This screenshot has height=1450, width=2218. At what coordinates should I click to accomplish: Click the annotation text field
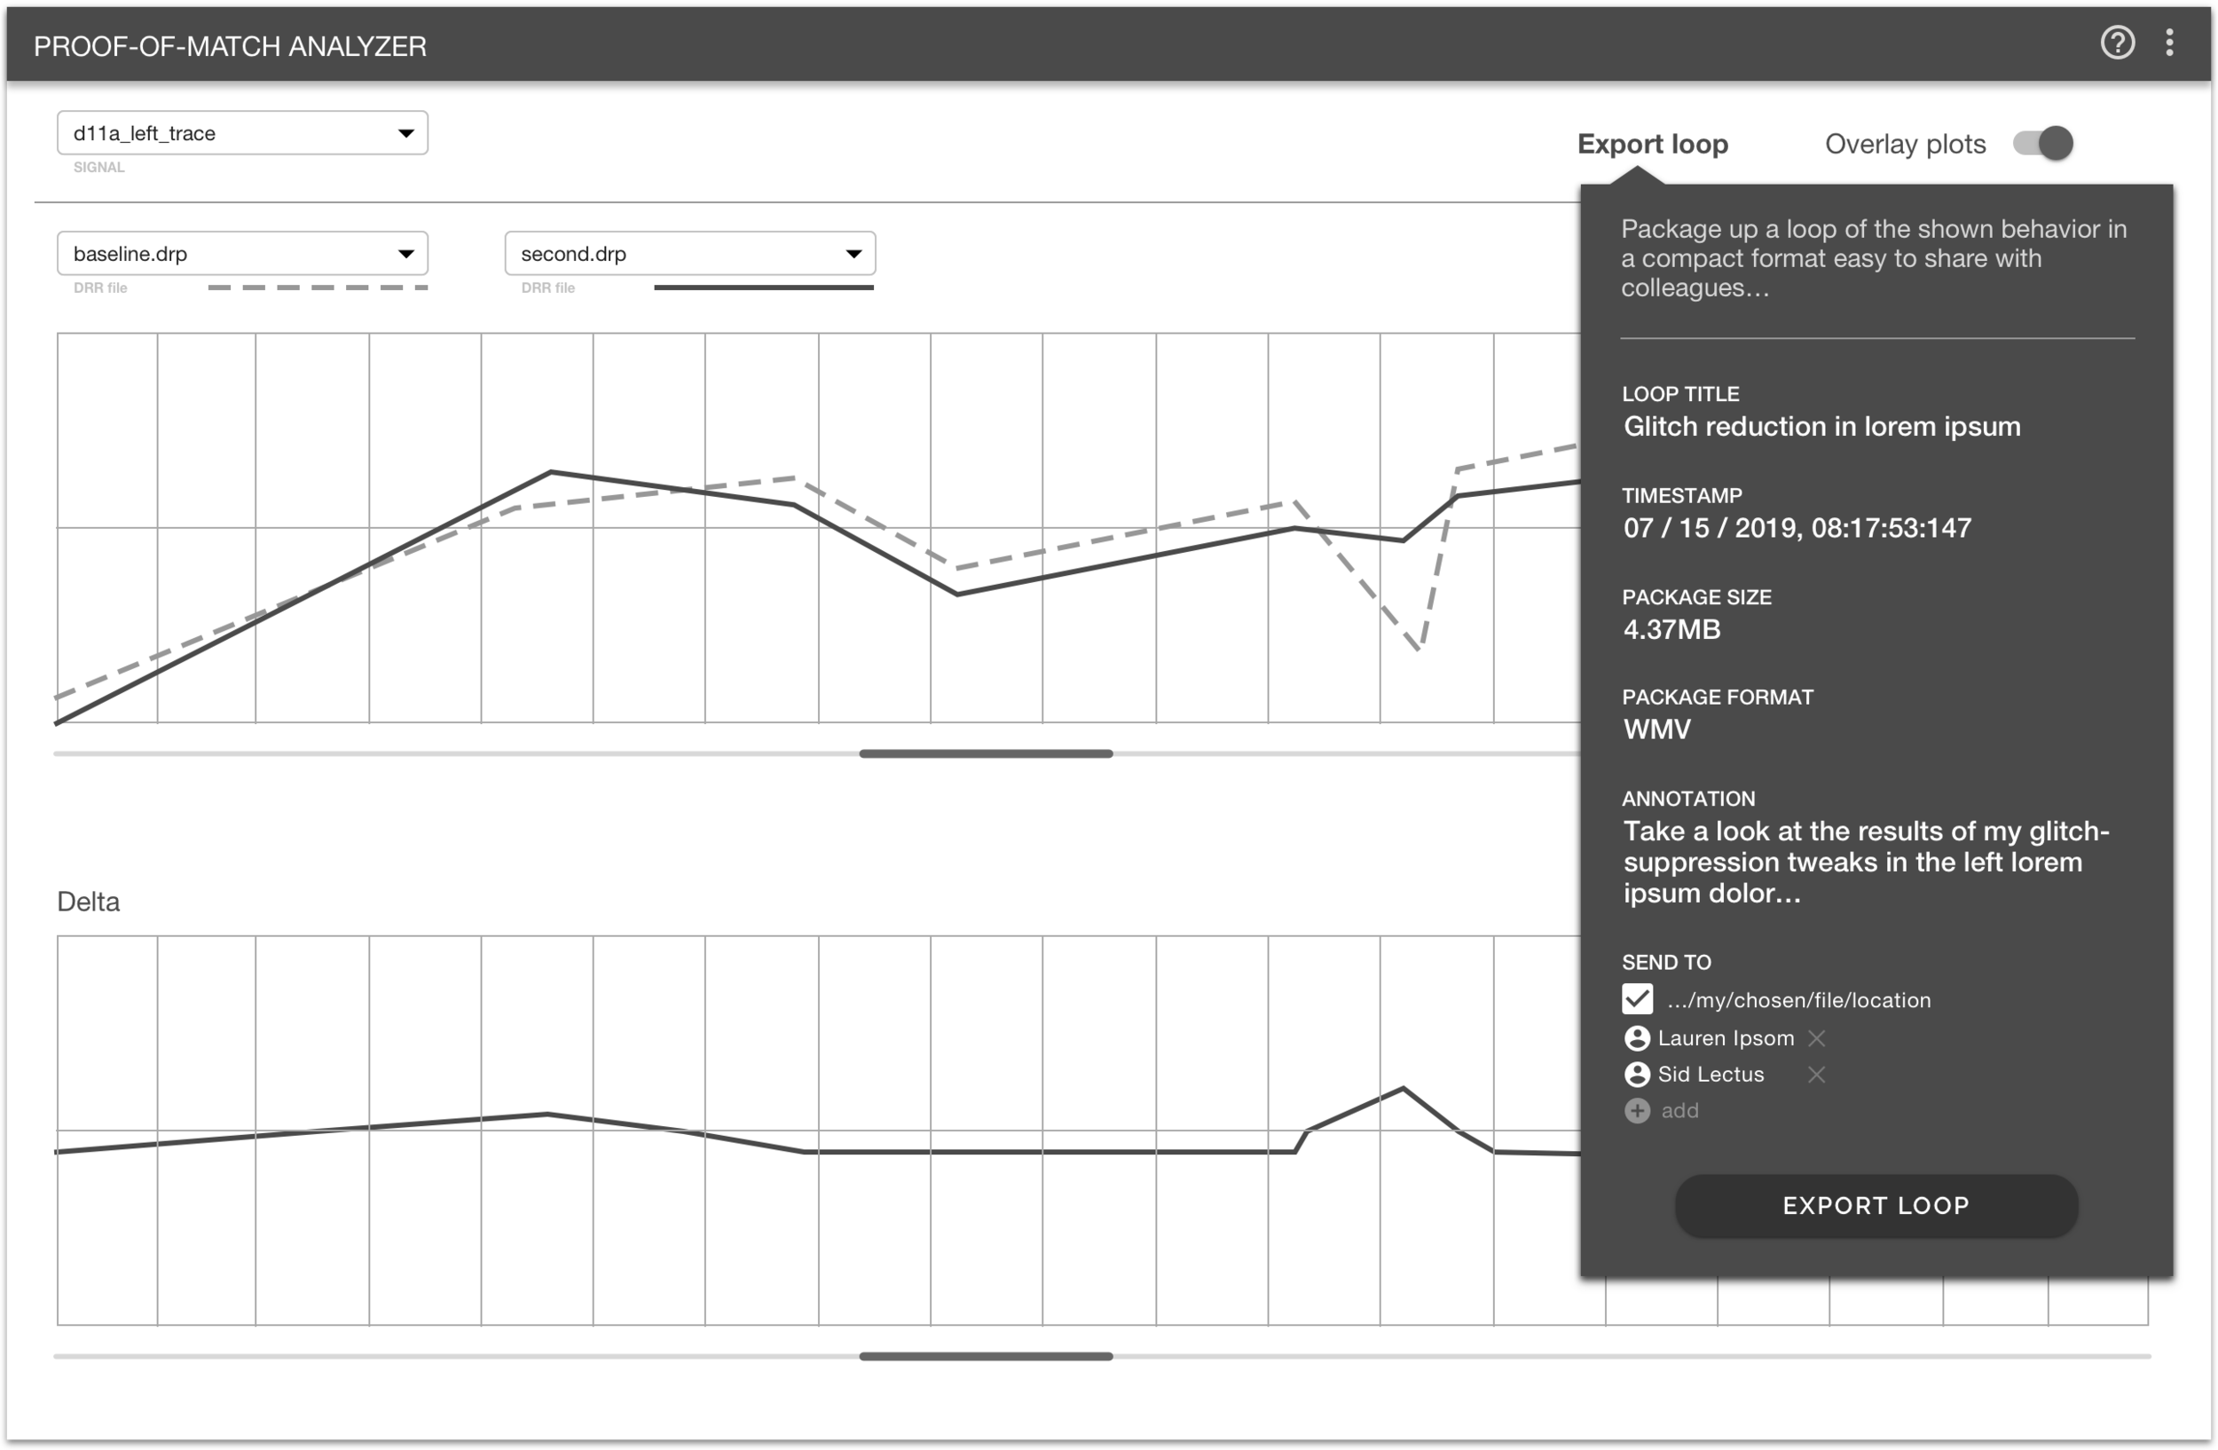tap(1864, 862)
